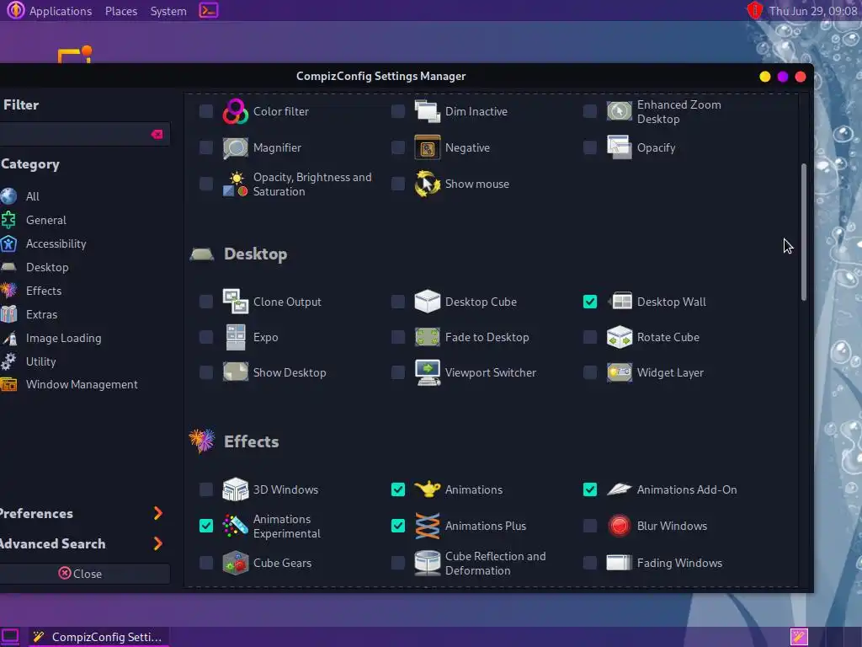Open the Show Desktop plugin icon
This screenshot has height=647, width=862.
tap(236, 372)
